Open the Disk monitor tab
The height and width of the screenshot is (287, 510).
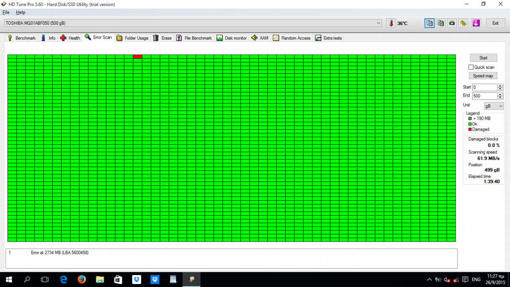point(232,38)
